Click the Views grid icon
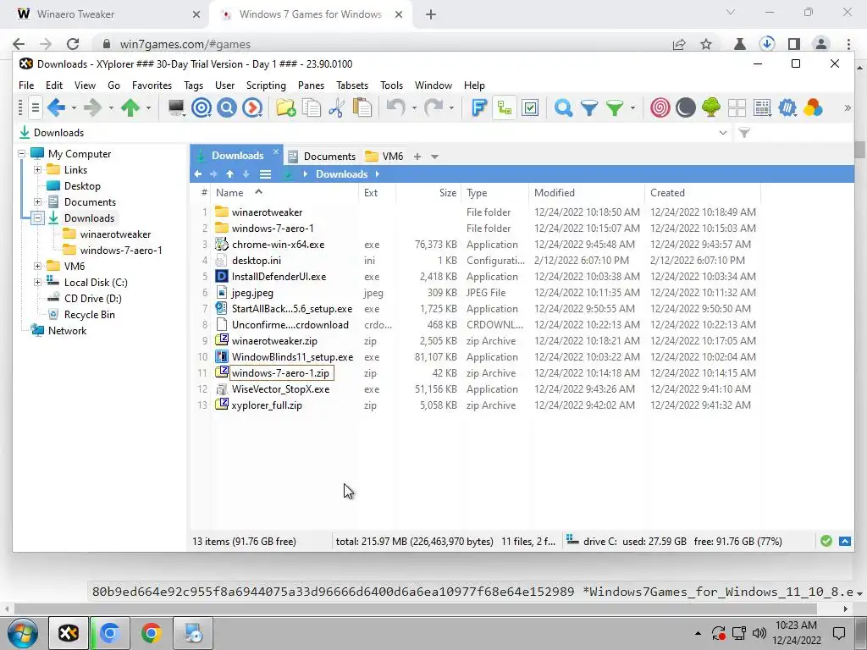This screenshot has width=867, height=650. [x=762, y=107]
